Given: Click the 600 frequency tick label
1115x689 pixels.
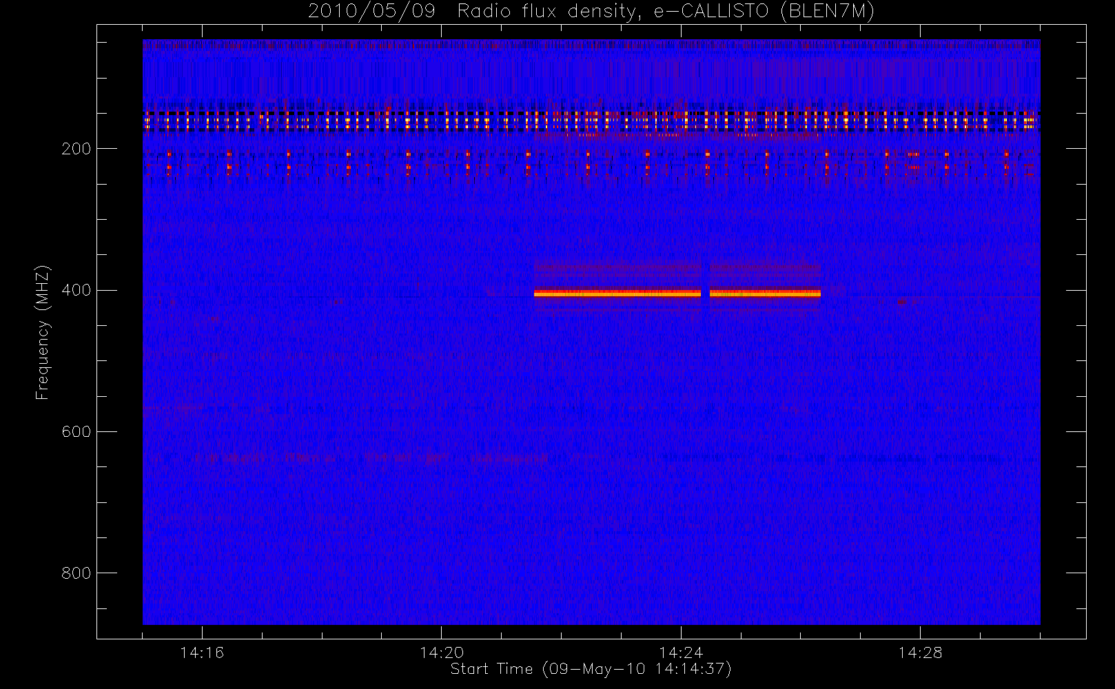Looking at the screenshot, I should coord(76,432).
